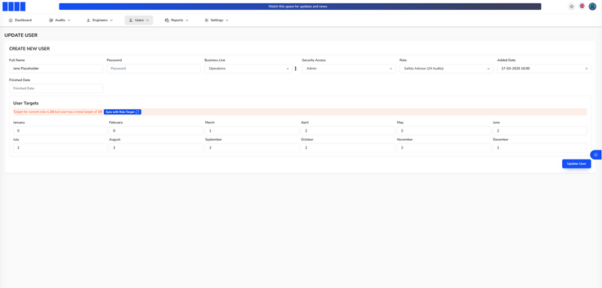Click the January target field

tap(60, 131)
